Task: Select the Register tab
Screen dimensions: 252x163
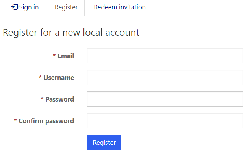Action: coord(66,7)
